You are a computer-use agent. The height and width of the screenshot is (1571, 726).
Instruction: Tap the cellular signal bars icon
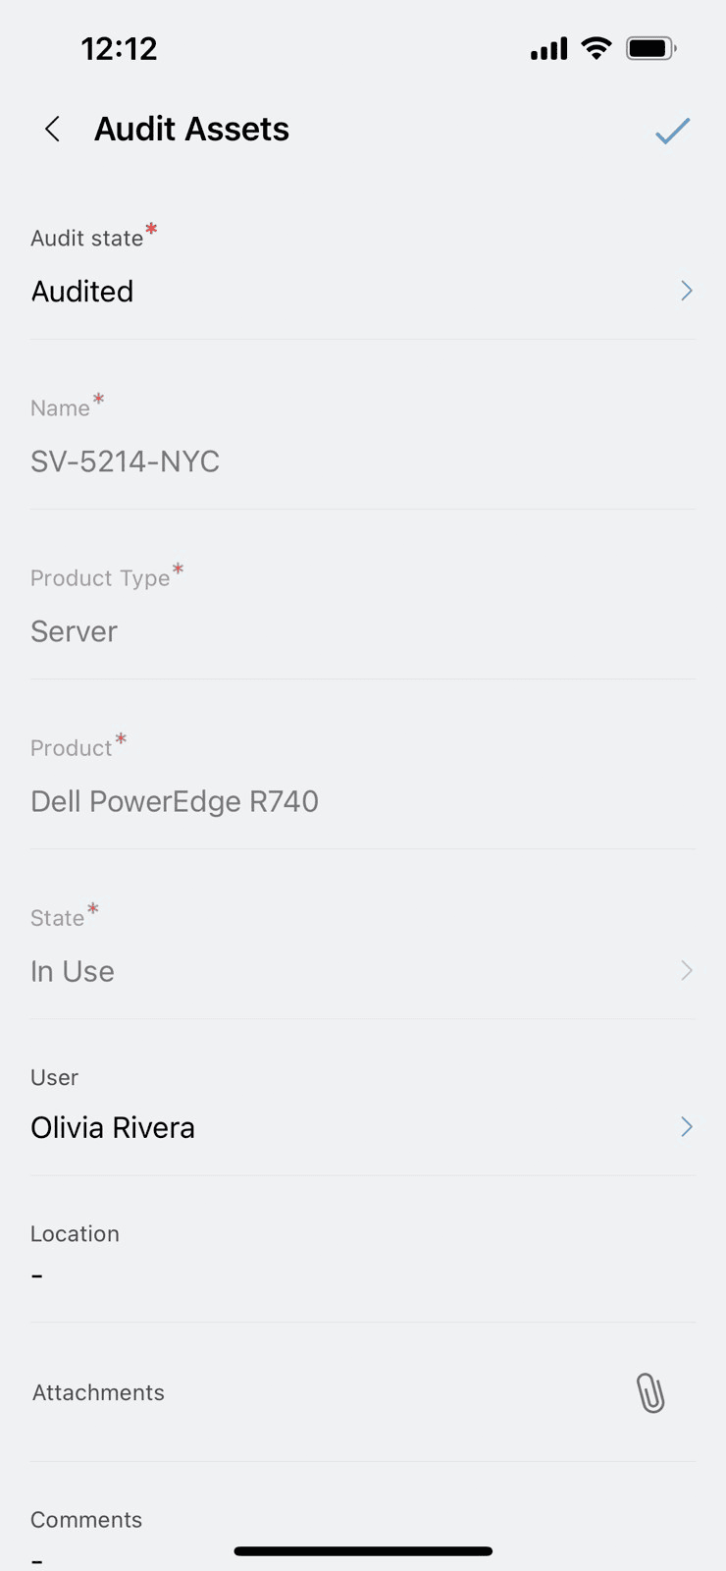[548, 49]
